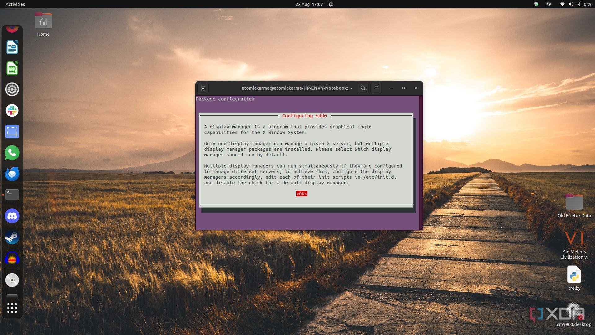
Task: Close the terminal window
Action: coord(416,88)
